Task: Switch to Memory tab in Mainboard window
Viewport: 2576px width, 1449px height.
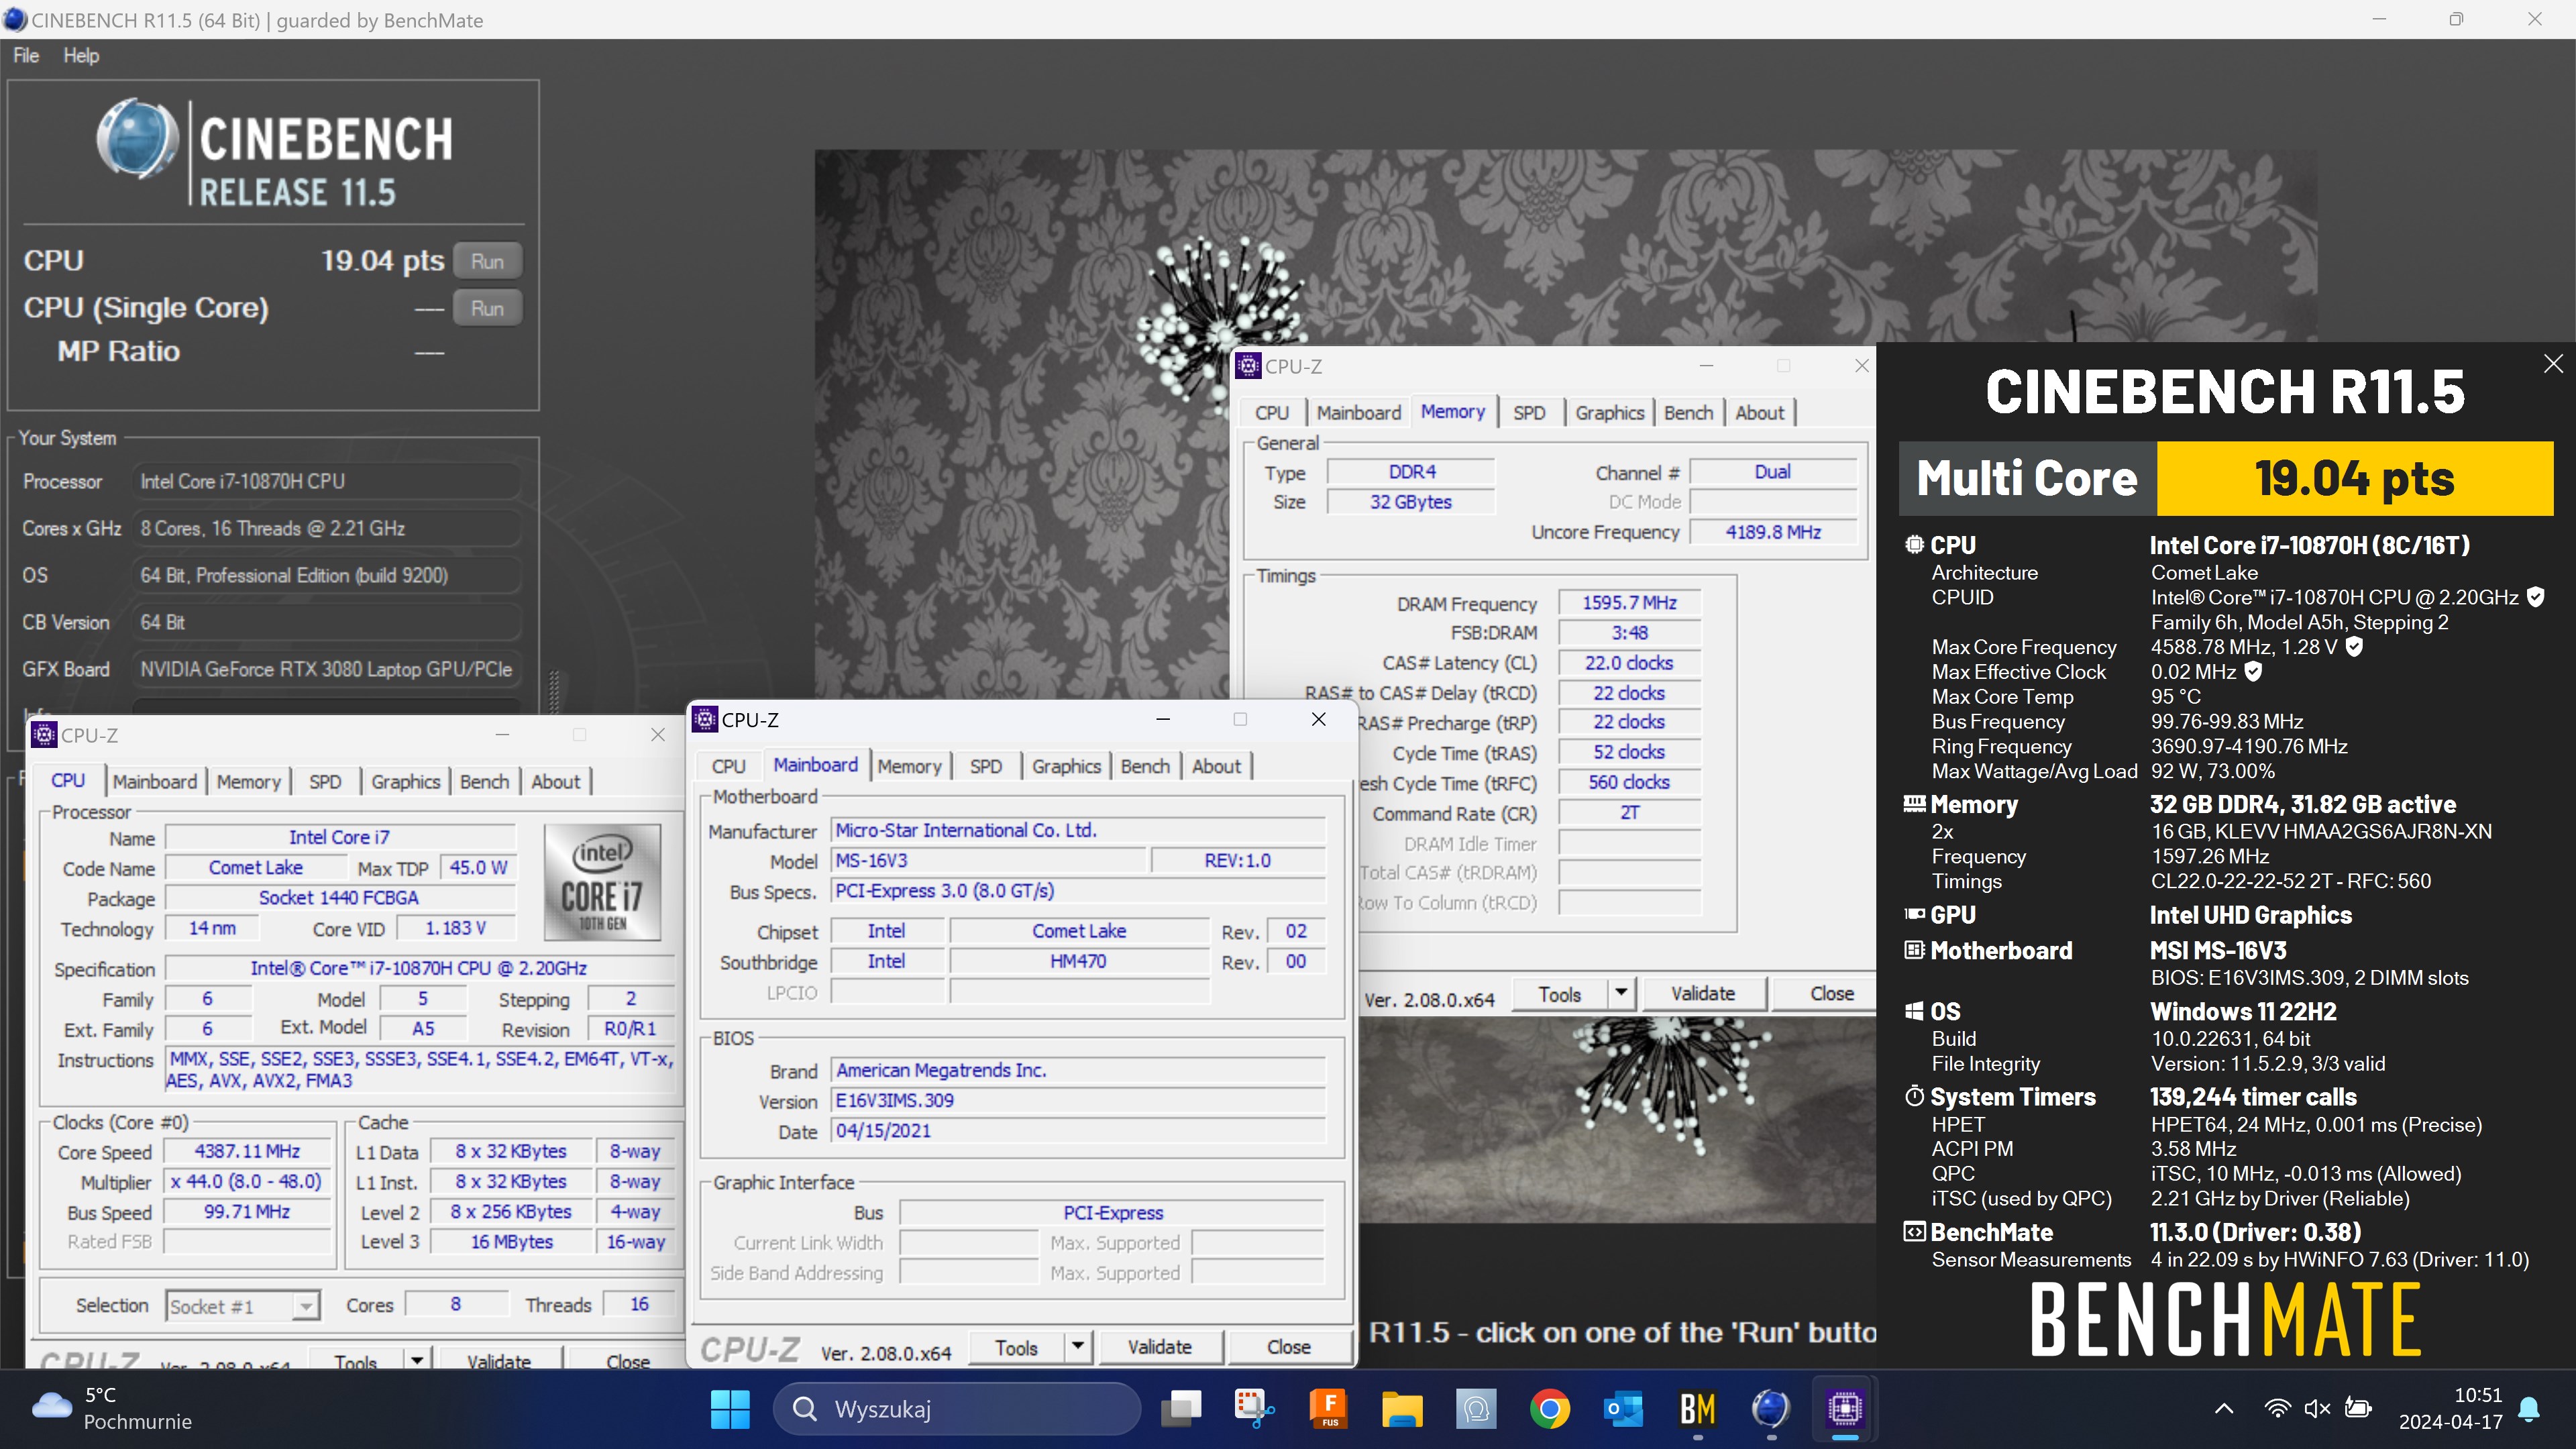Action: (x=909, y=766)
